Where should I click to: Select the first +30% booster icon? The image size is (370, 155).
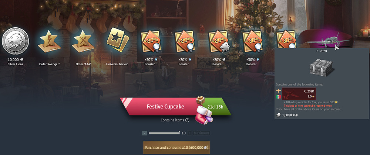pos(253,41)
